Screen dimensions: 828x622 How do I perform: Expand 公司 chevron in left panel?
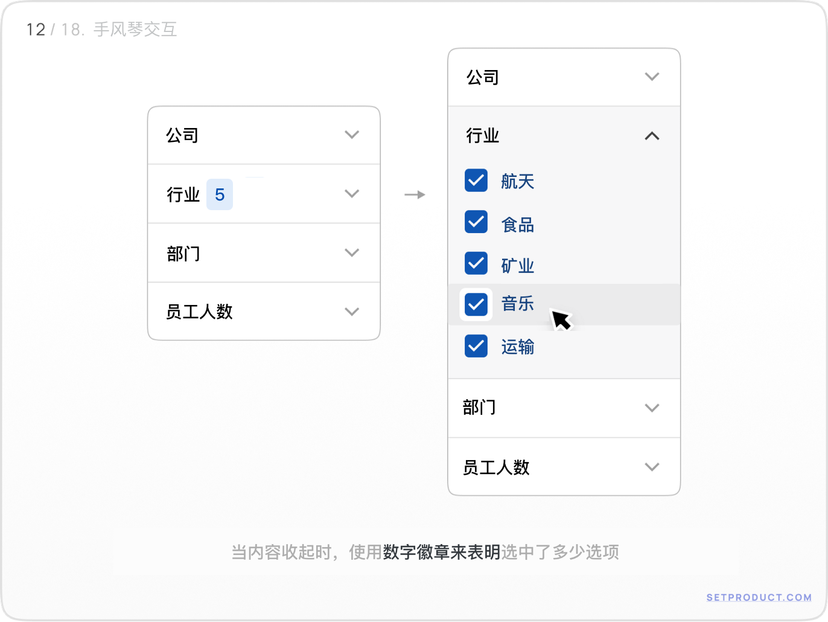point(352,135)
